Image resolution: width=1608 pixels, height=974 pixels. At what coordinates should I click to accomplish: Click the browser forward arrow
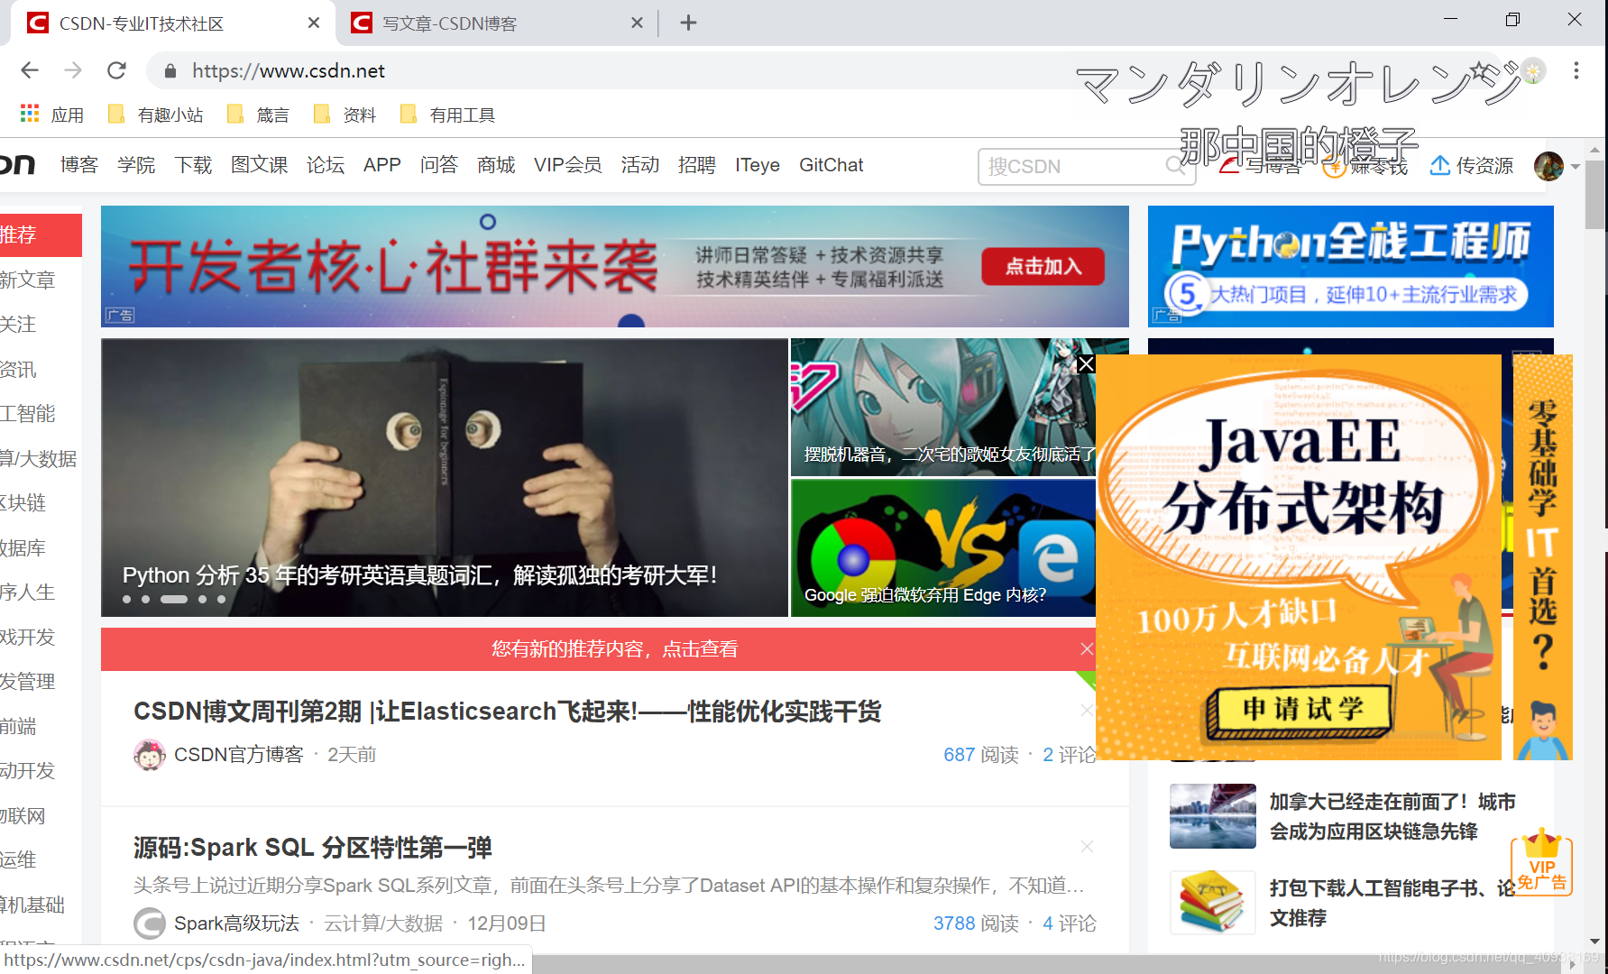[x=73, y=70]
